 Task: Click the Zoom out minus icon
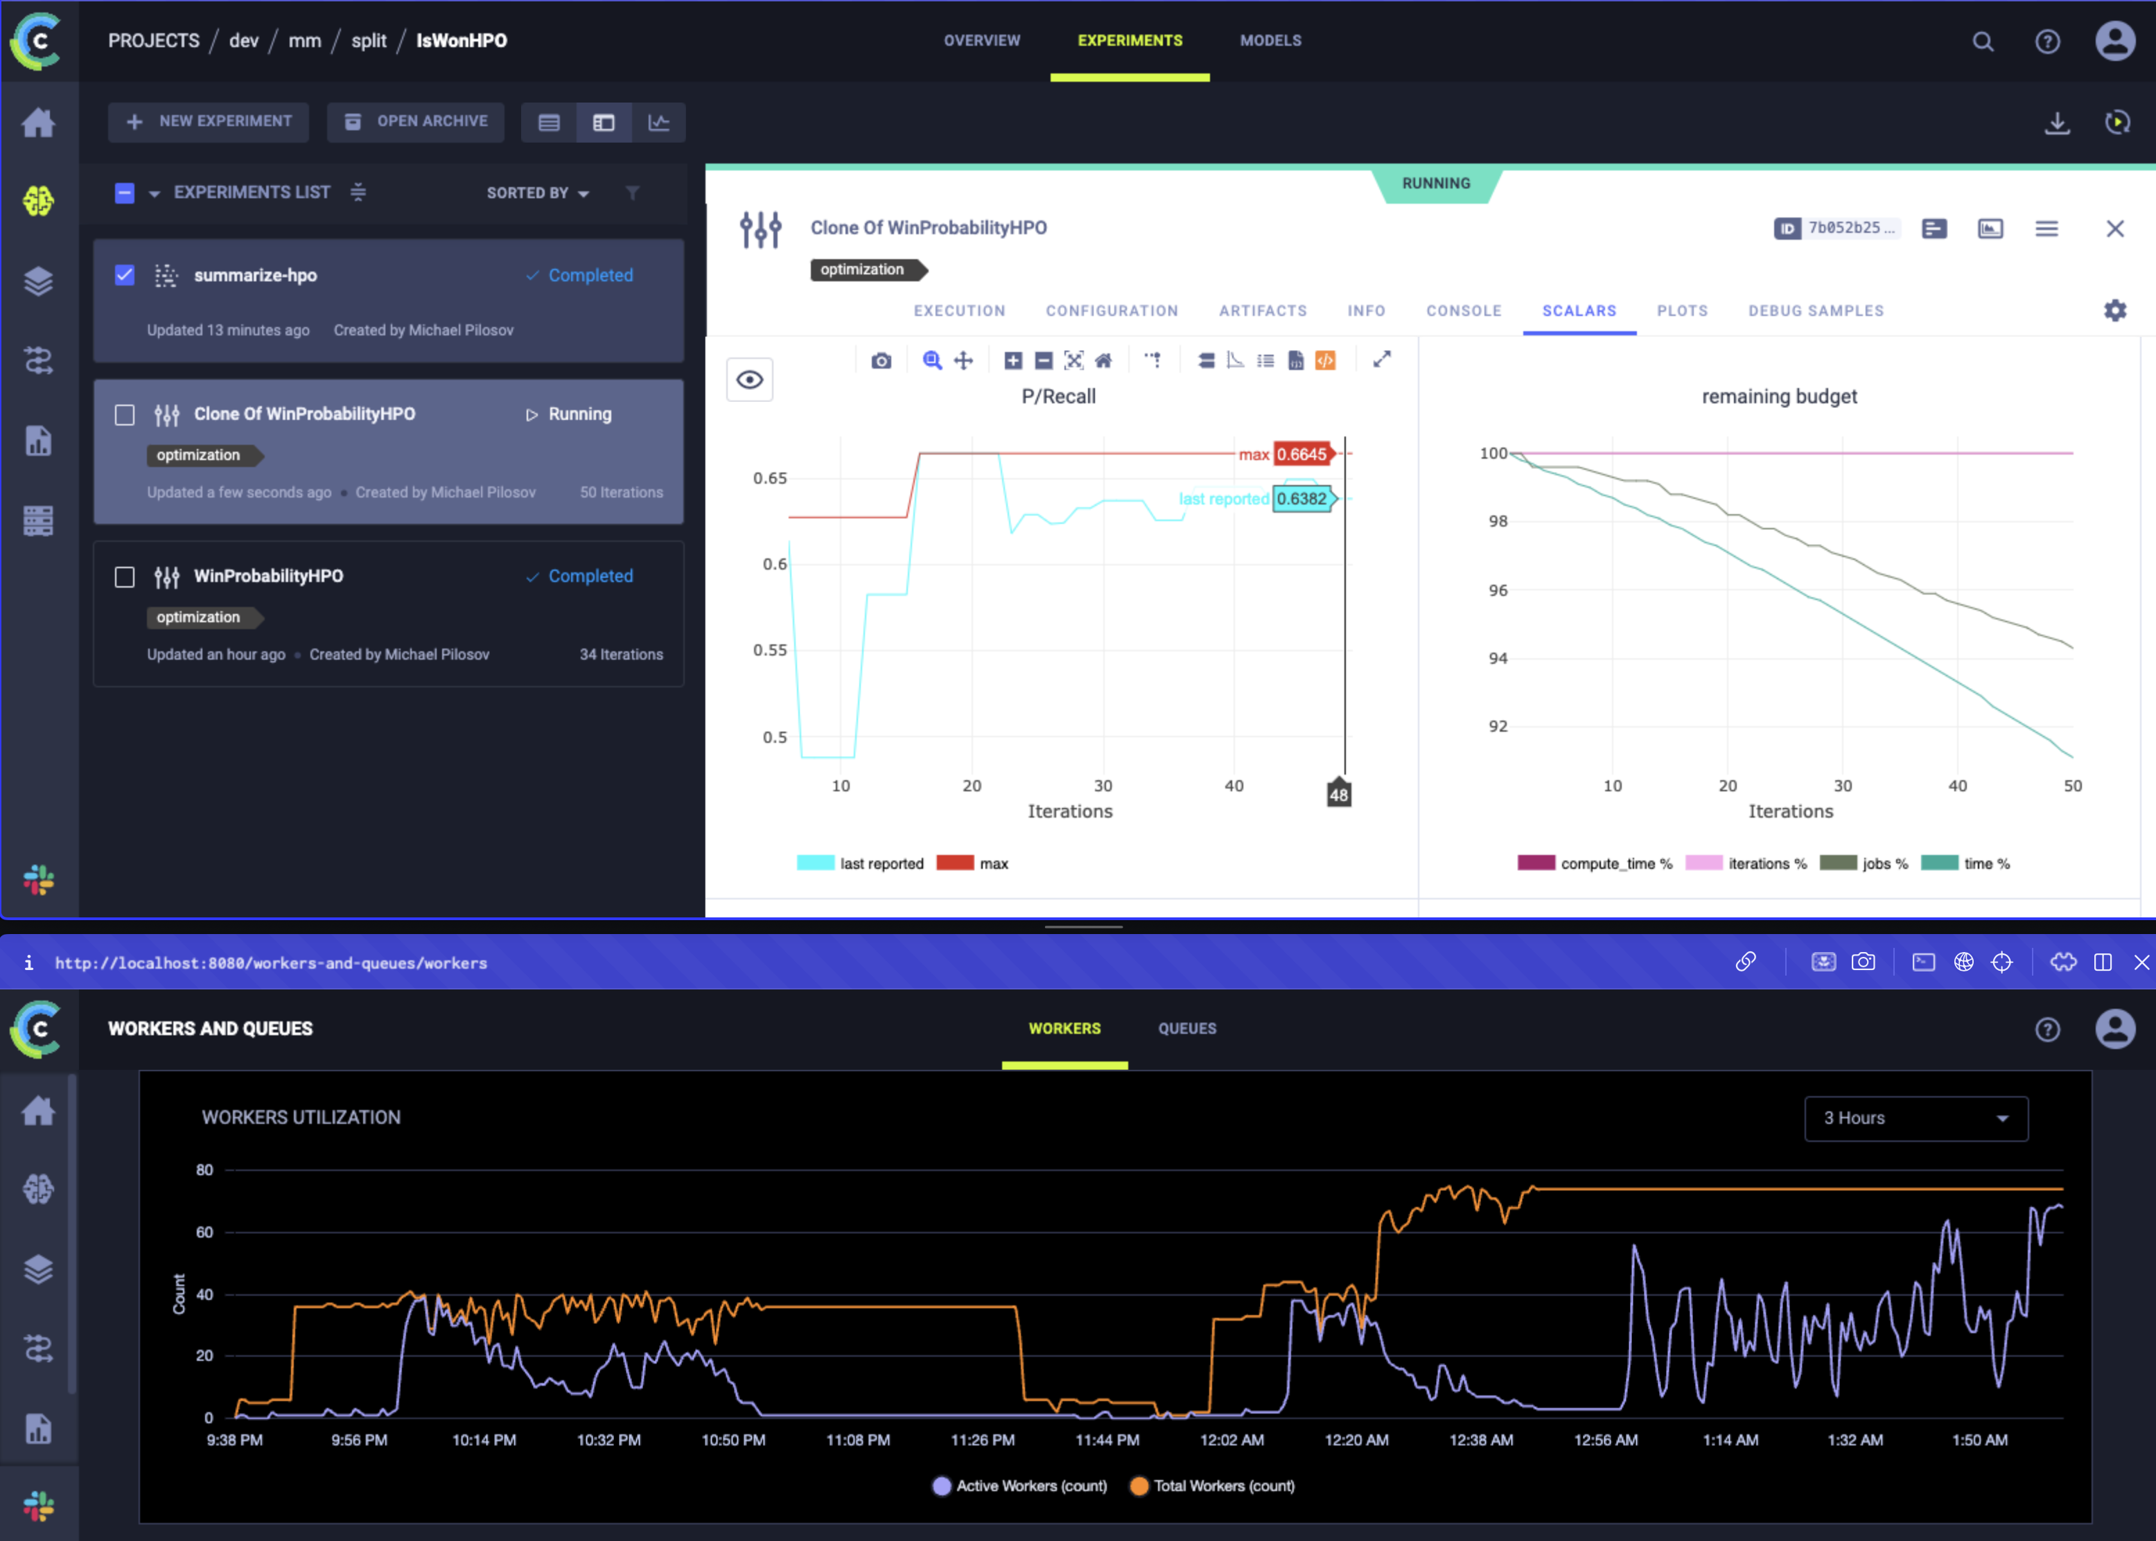pos(1044,360)
